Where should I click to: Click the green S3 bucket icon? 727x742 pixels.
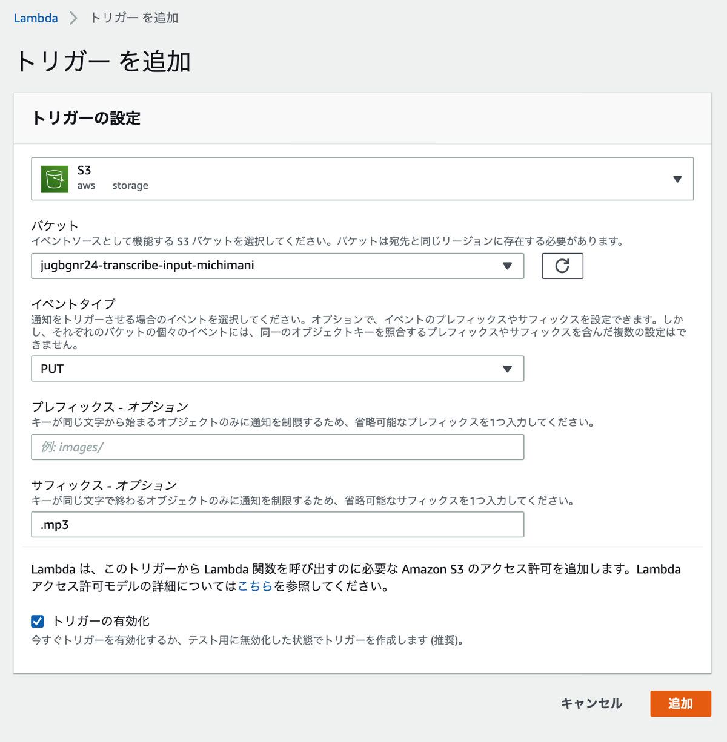[x=55, y=179]
